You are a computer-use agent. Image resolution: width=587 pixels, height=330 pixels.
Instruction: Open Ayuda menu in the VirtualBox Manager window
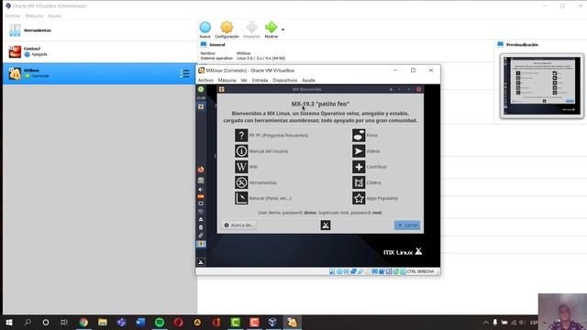pyautogui.click(x=54, y=16)
